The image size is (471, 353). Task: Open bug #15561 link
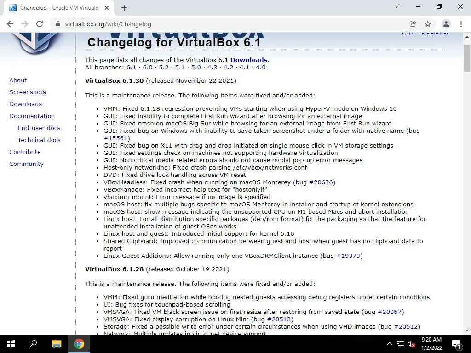click(115, 138)
